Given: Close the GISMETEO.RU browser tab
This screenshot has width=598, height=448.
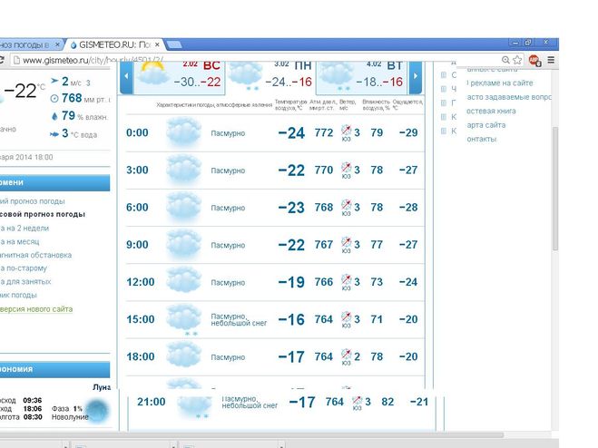Looking at the screenshot, I should (157, 44).
